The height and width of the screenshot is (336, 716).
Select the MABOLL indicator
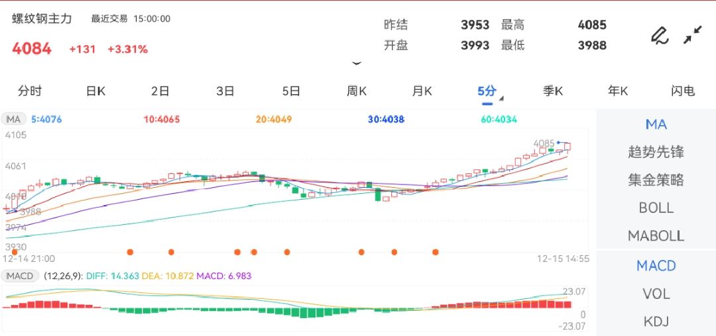[656, 236]
